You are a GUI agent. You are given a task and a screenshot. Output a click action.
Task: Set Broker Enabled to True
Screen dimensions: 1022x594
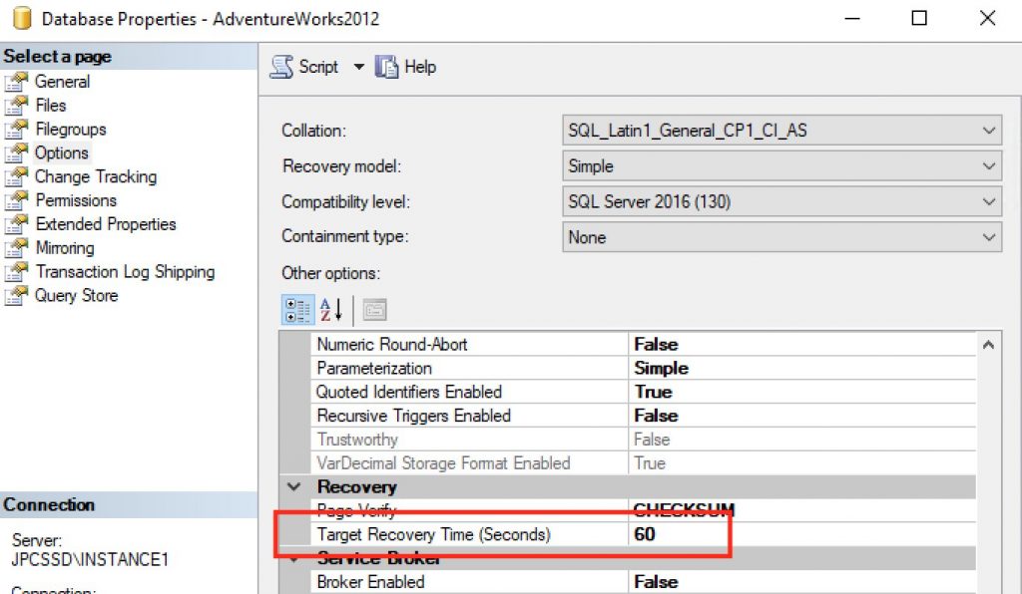point(699,581)
